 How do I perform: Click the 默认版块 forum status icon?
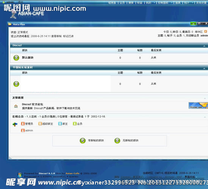[16, 58]
